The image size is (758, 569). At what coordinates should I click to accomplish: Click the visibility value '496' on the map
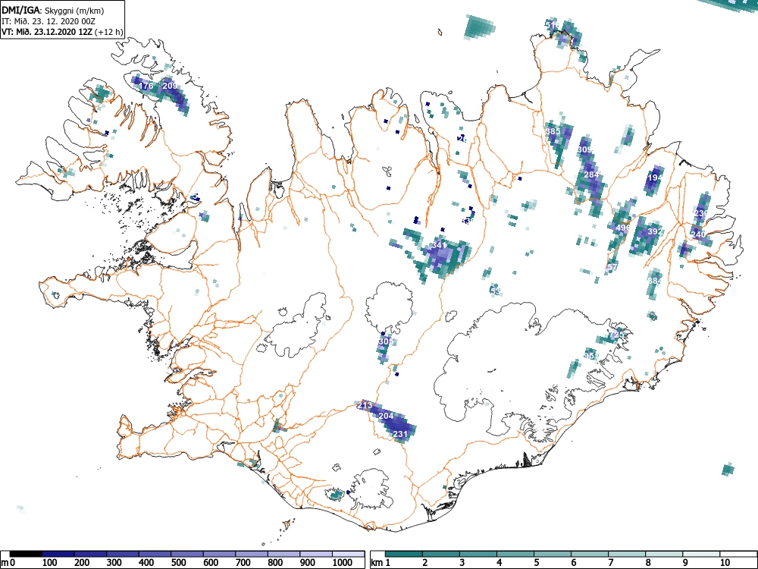pyautogui.click(x=623, y=228)
